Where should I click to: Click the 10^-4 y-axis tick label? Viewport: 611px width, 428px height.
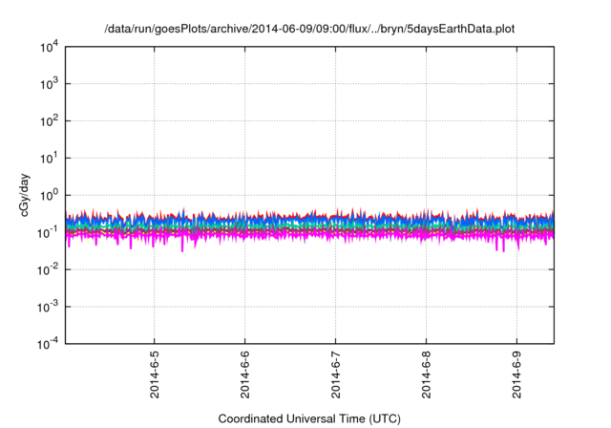(x=47, y=343)
